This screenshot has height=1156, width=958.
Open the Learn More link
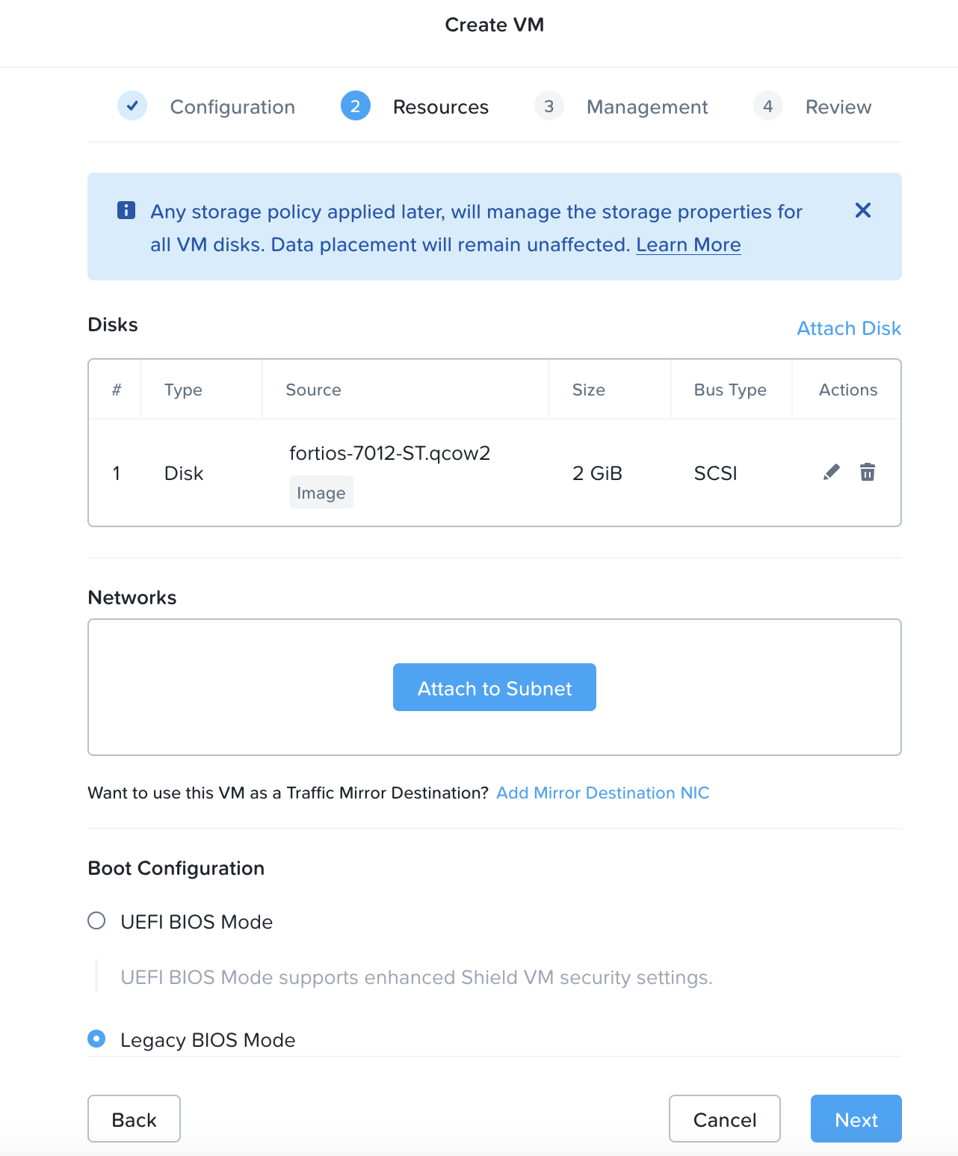[x=688, y=245]
